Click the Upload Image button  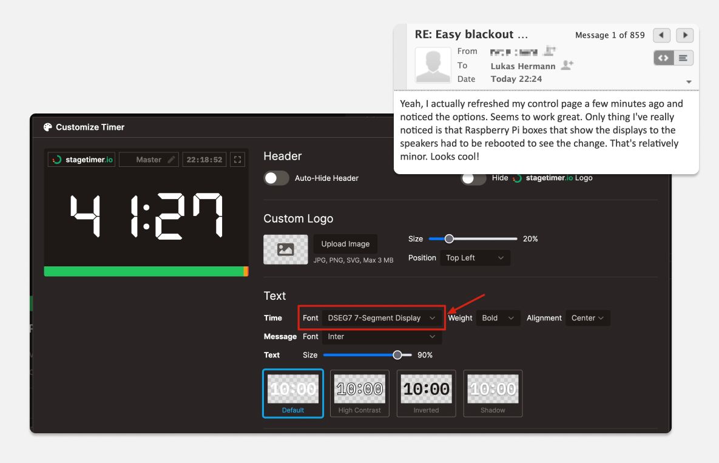[x=345, y=244]
